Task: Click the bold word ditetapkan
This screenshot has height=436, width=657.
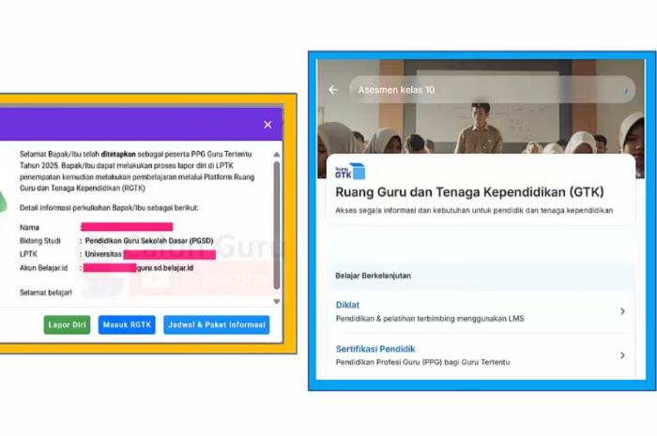Action: (x=118, y=155)
